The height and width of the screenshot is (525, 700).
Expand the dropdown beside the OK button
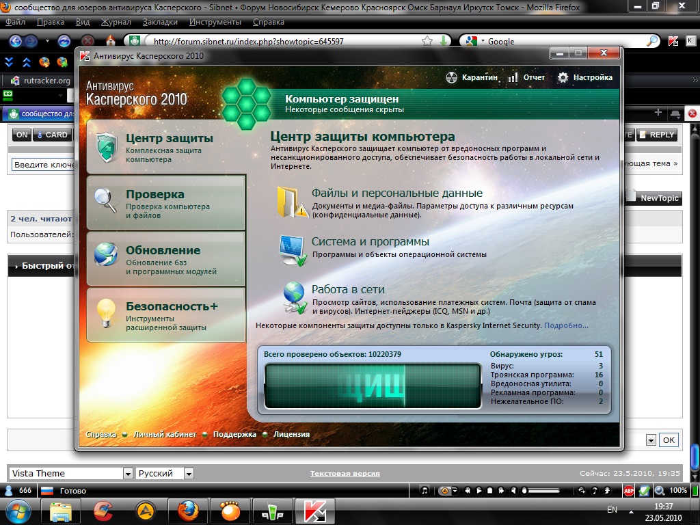(x=651, y=440)
